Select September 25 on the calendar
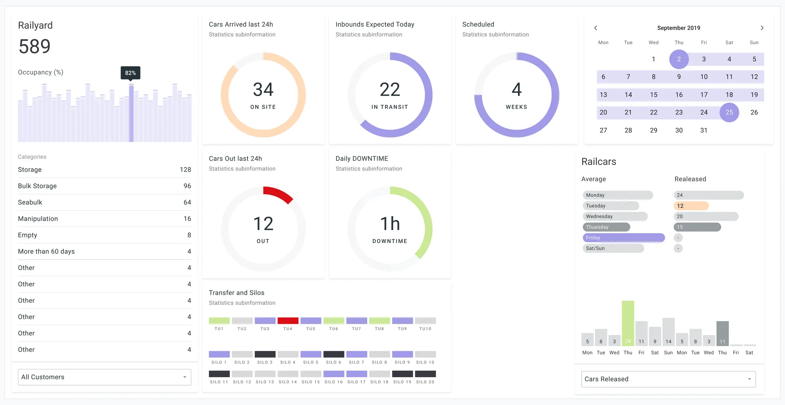The width and height of the screenshot is (785, 405). point(729,112)
